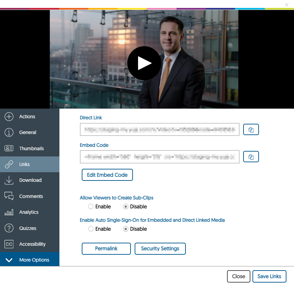Copy the Embed Code to clipboard
The height and width of the screenshot is (286, 294).
pos(251,156)
